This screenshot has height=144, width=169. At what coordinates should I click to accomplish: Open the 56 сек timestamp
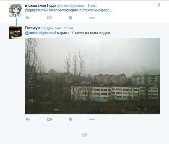point(69,28)
